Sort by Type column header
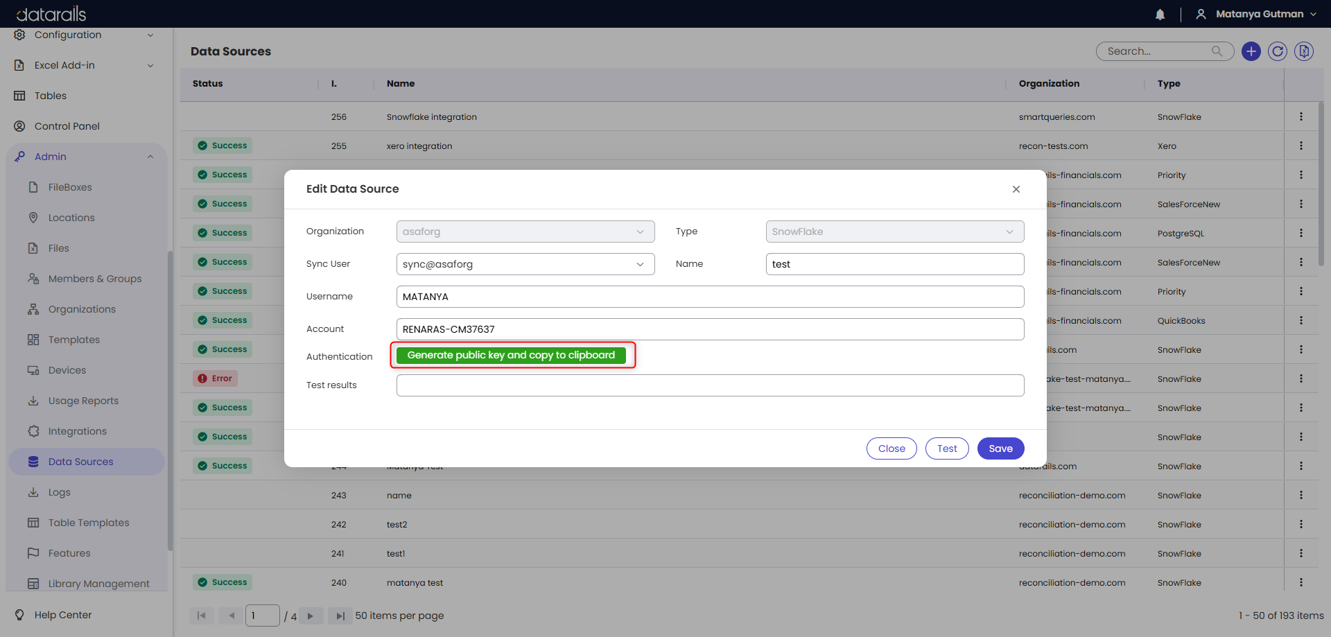This screenshot has width=1331, height=637. click(1169, 83)
